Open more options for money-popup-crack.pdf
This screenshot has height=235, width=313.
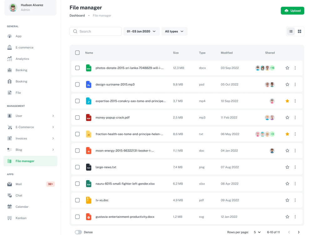295,118
